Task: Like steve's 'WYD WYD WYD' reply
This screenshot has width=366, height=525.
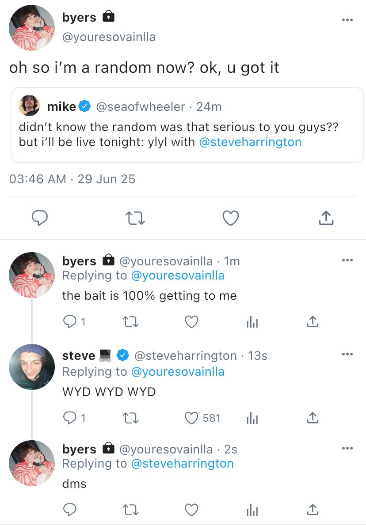Action: click(191, 418)
